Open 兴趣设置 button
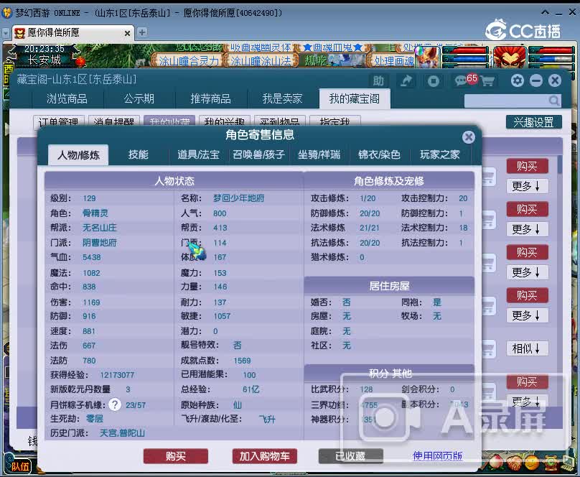 (533, 122)
